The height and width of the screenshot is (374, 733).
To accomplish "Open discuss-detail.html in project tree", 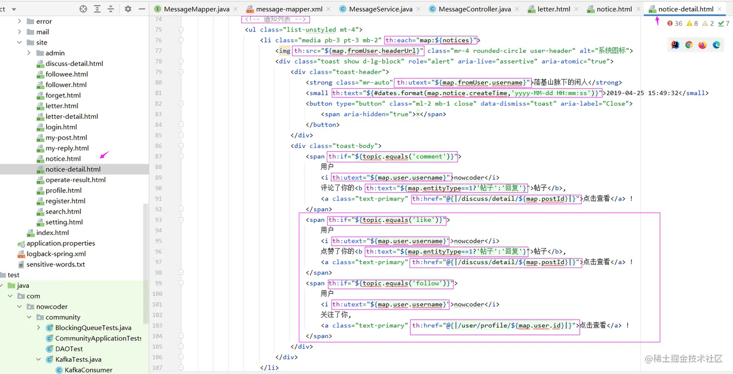I will point(74,63).
